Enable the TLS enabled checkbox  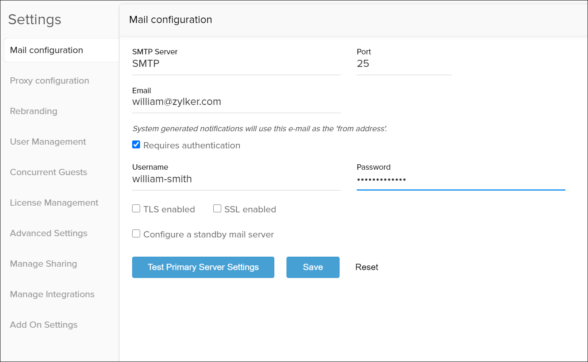136,208
